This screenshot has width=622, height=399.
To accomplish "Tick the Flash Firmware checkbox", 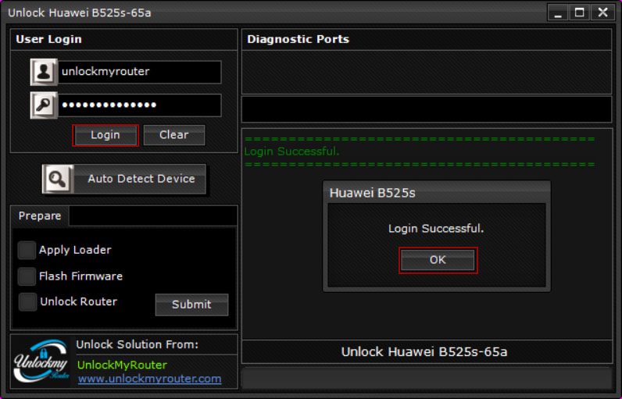I will click(27, 276).
